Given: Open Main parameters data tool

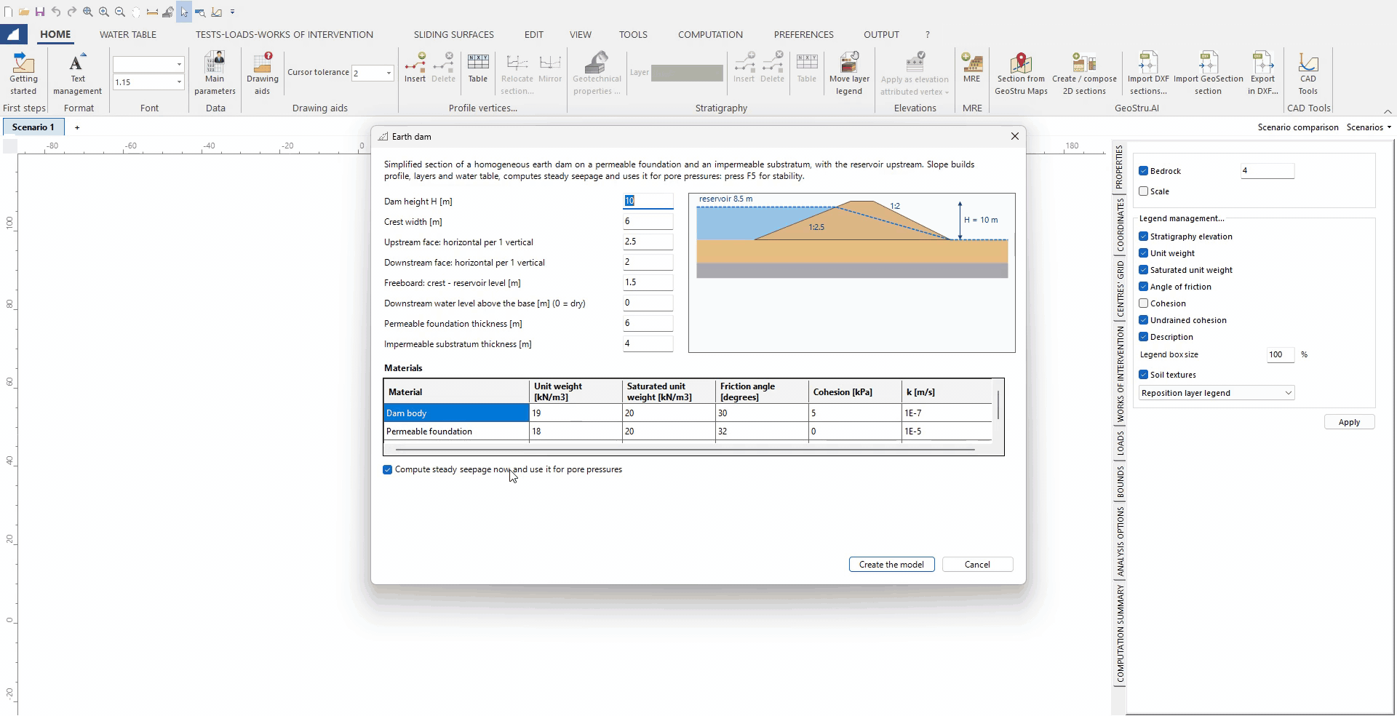Looking at the screenshot, I should 215,73.
